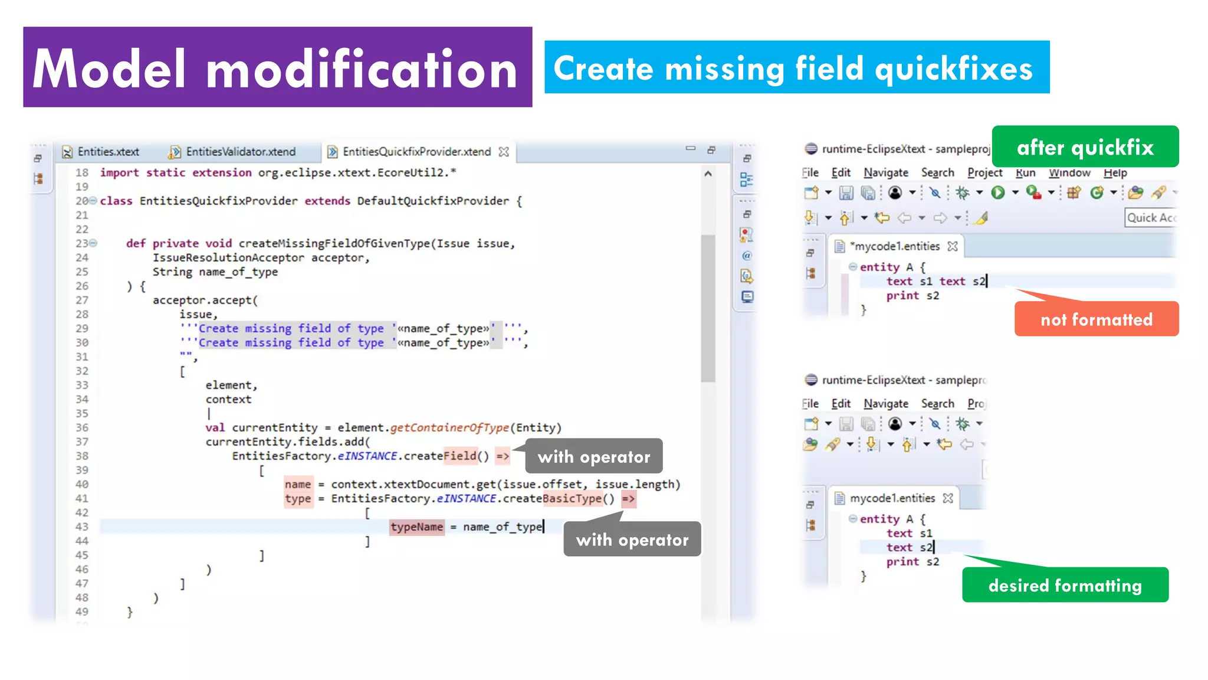The image size is (1208, 680).
Task: Click the green Run button
Action: tap(997, 192)
